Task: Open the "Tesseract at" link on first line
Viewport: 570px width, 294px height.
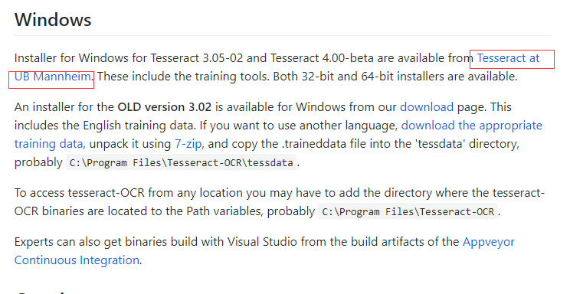Action: tap(508, 57)
